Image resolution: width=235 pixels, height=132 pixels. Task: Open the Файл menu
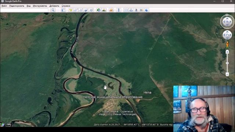point(4,6)
